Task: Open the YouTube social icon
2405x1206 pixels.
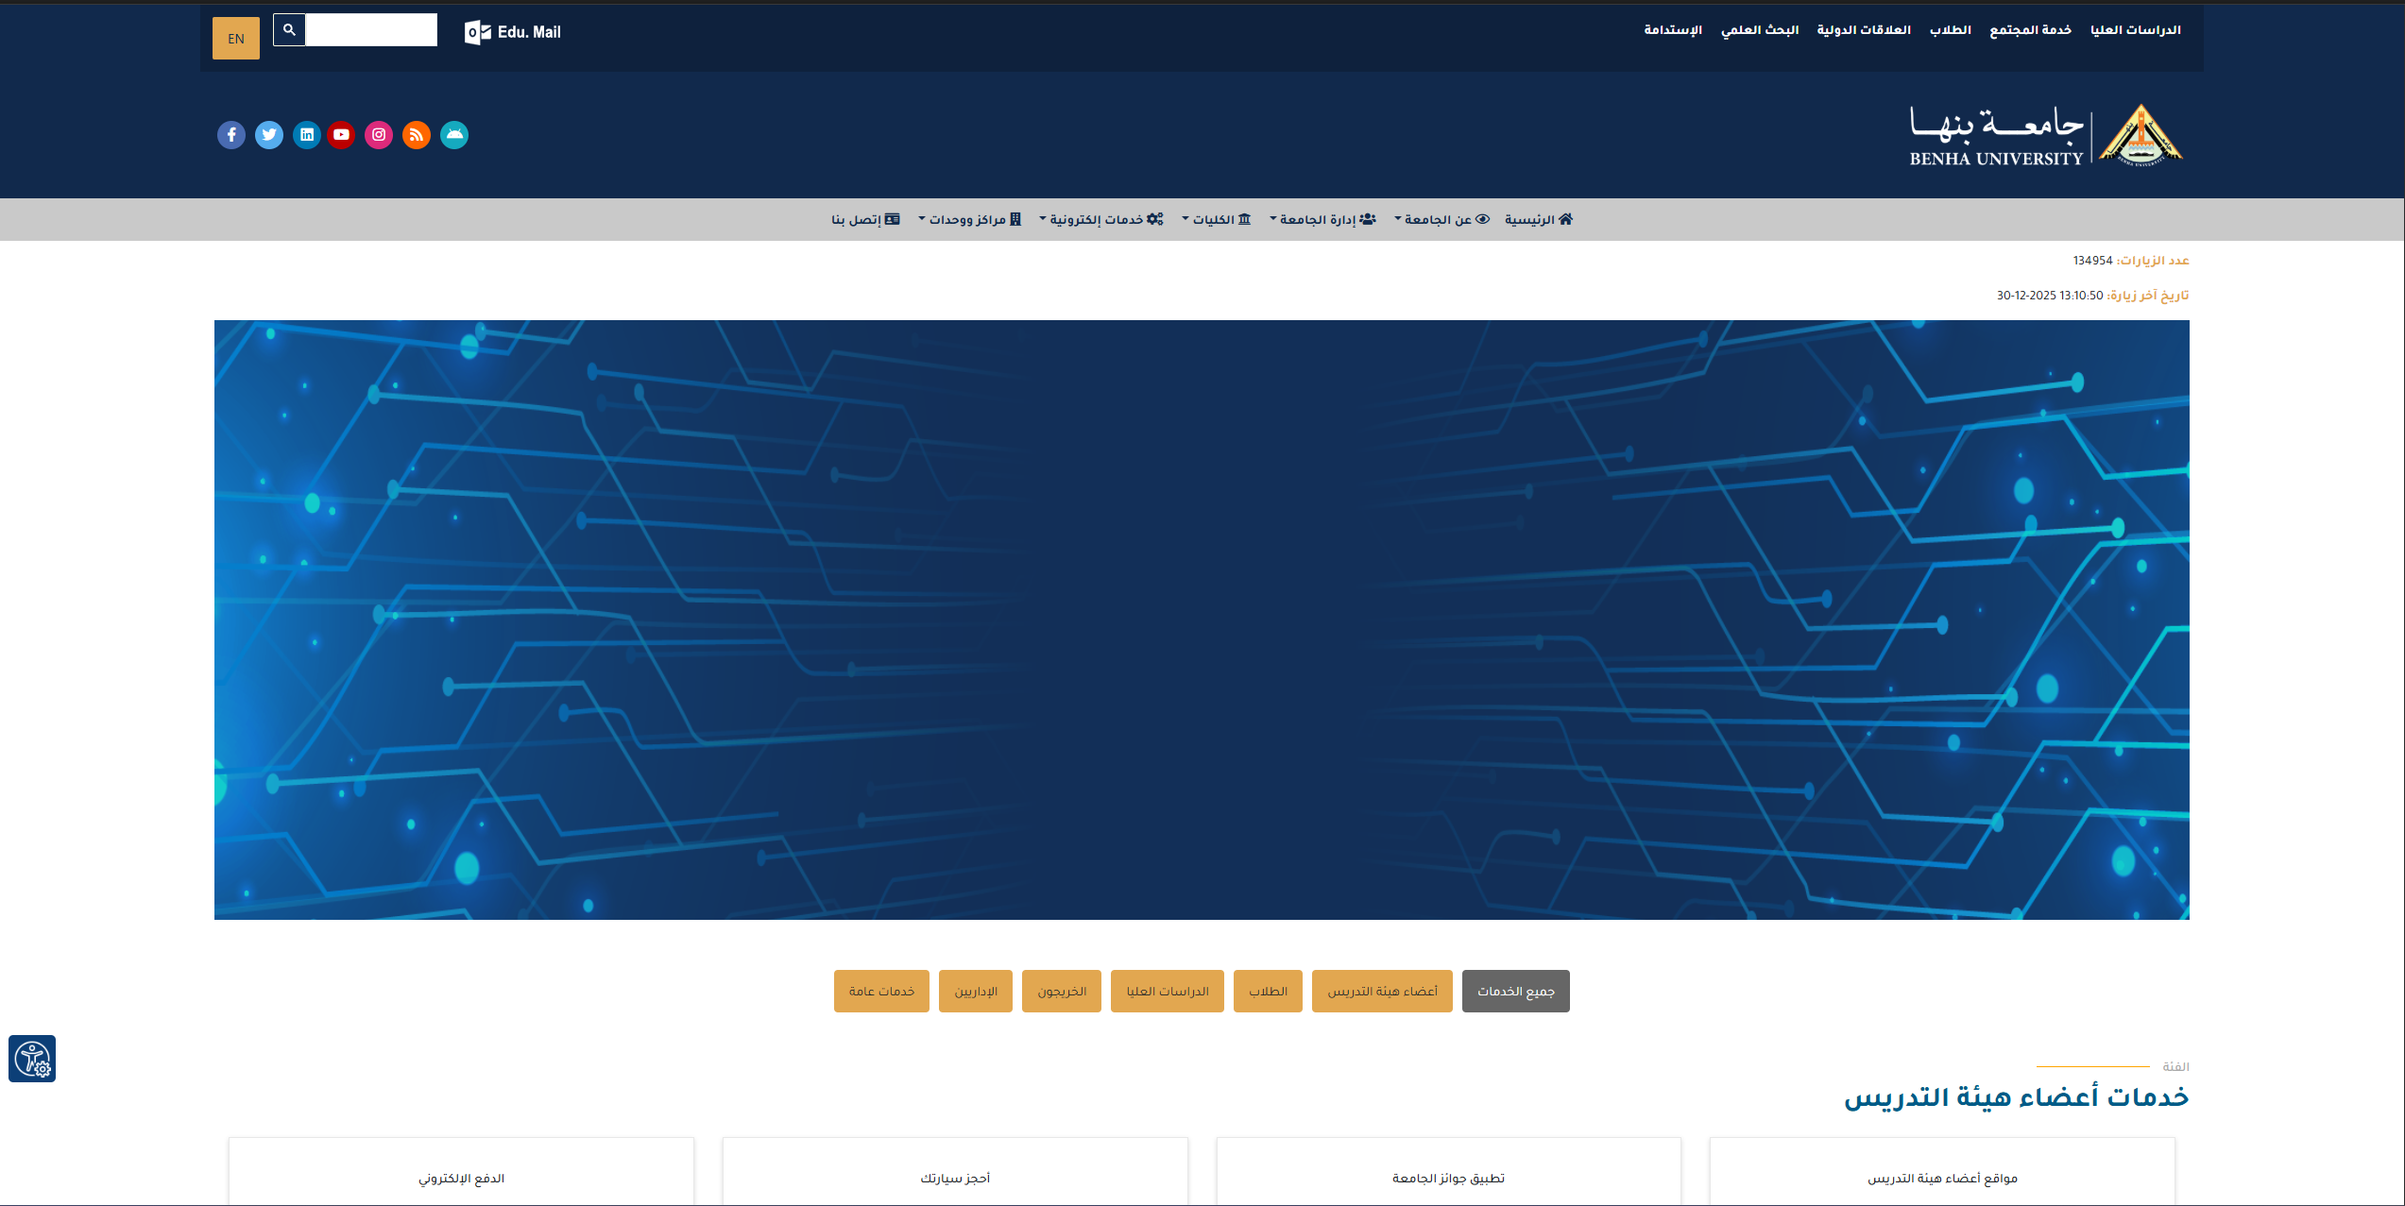Action: (341, 135)
